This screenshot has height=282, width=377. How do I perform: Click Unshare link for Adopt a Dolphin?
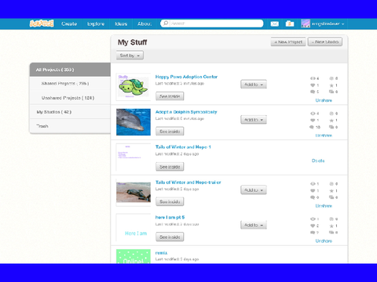(324, 136)
